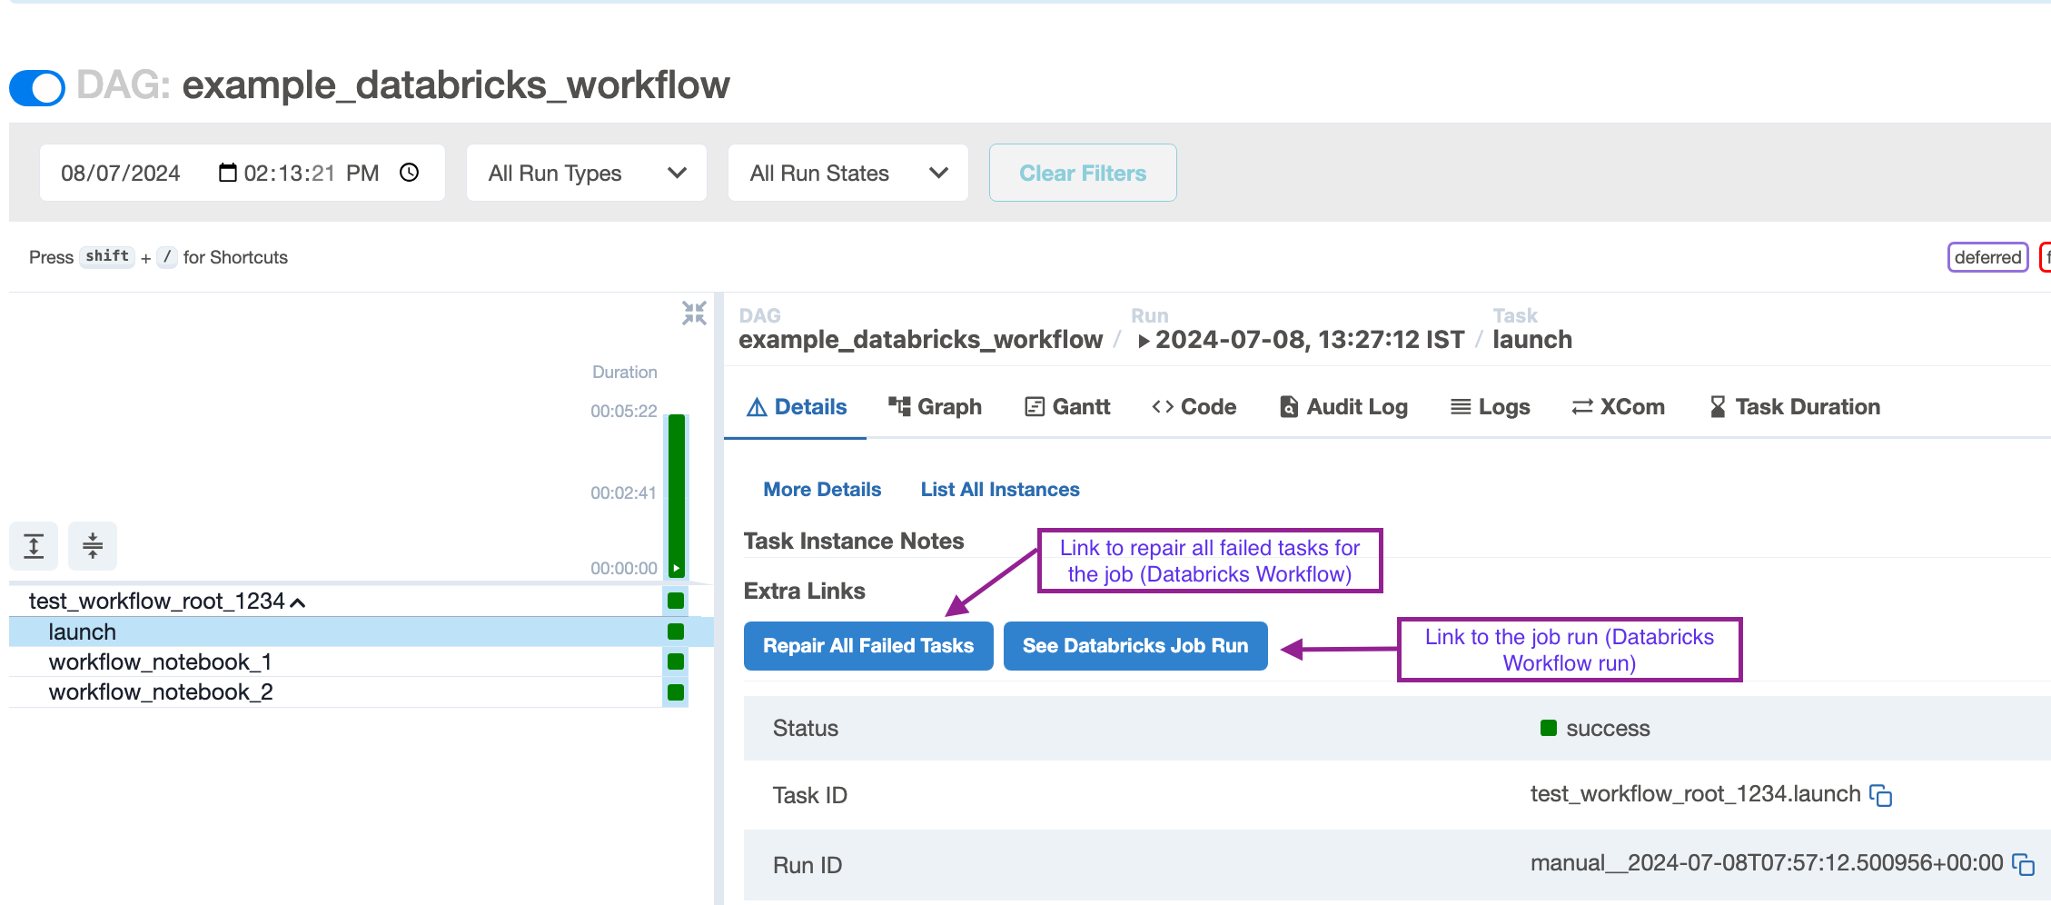Image resolution: width=2051 pixels, height=905 pixels.
Task: Open the List All Instances link
Action: coord(999,489)
